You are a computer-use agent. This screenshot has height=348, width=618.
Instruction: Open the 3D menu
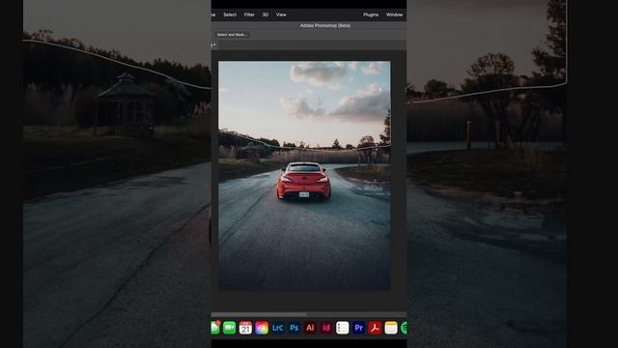(x=266, y=14)
